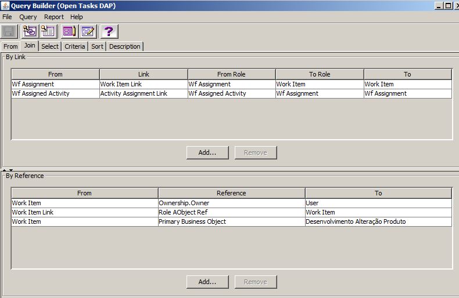Select Wf Assigned Activity in the From column
The height and width of the screenshot is (298, 459).
click(55, 93)
